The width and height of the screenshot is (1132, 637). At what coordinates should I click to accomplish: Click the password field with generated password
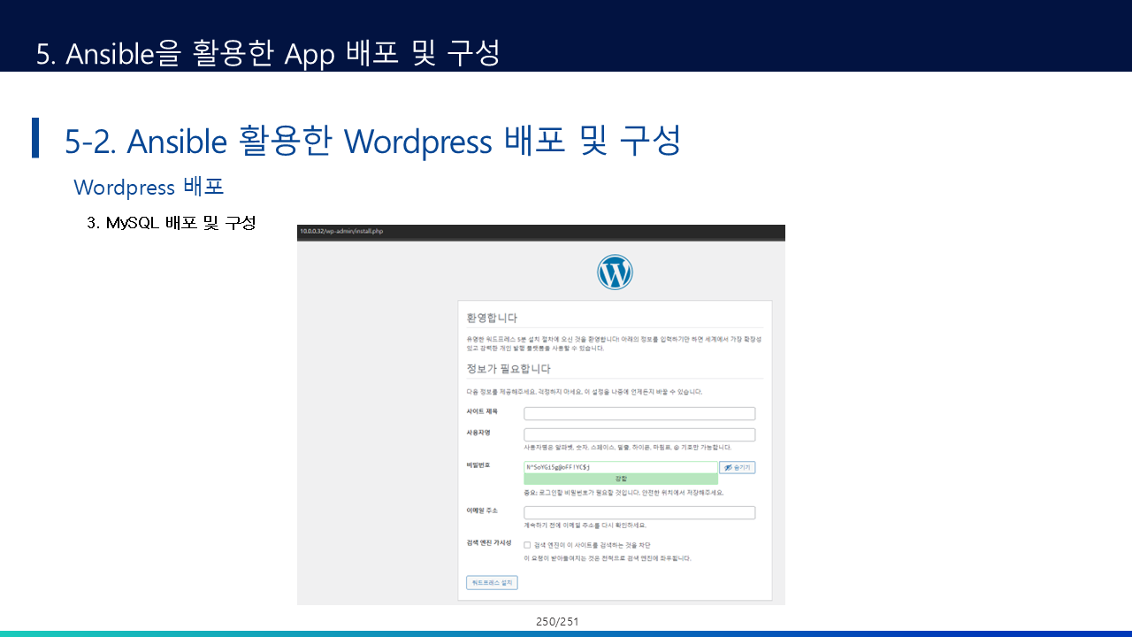pos(620,467)
